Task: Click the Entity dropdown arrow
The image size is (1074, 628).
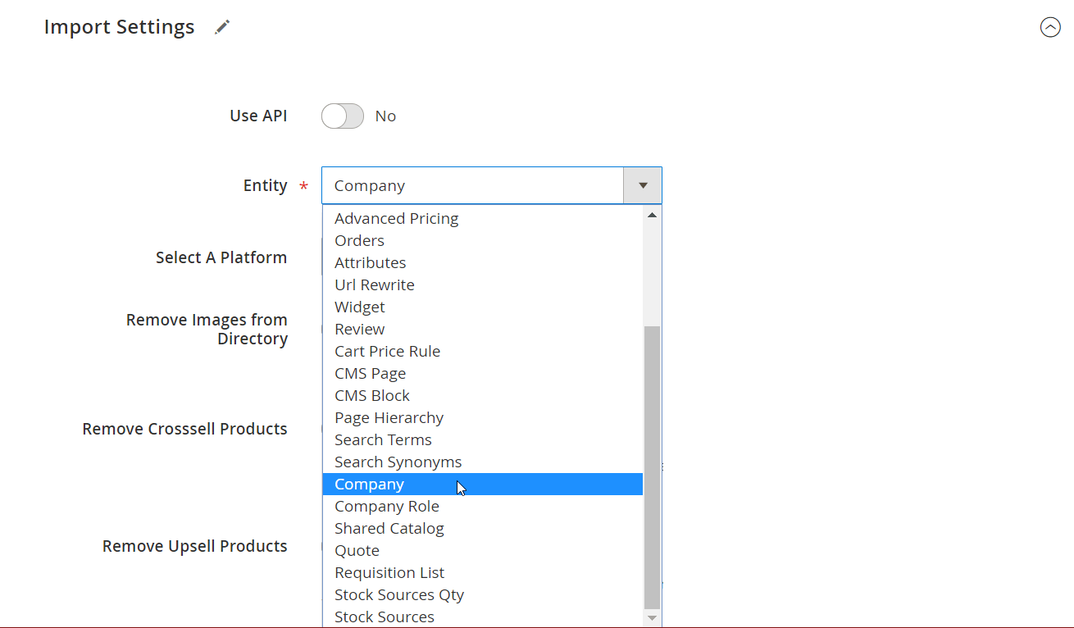Action: 643,185
